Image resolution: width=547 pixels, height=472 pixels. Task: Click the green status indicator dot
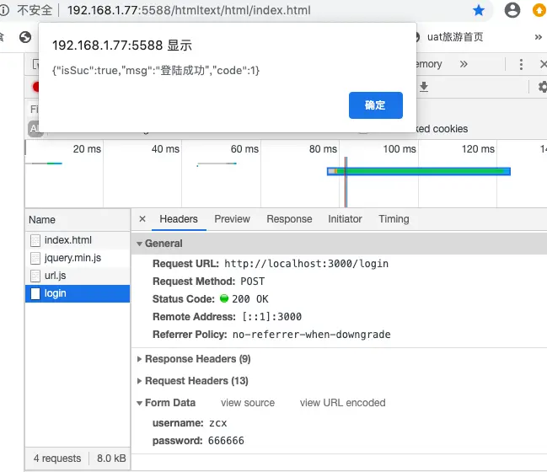tap(224, 298)
